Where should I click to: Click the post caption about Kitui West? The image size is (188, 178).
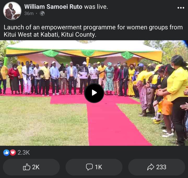coord(93,31)
